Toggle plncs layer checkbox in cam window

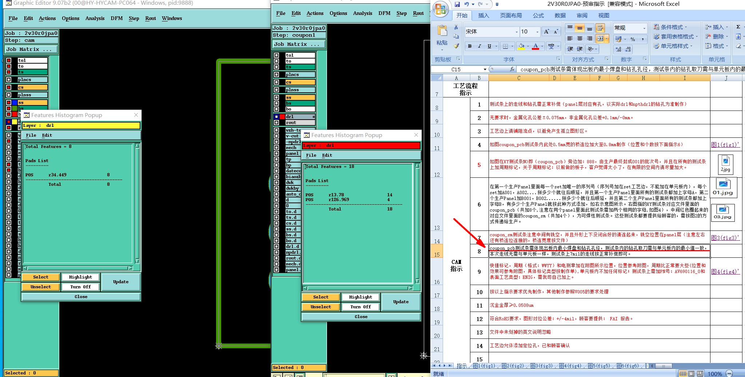(9, 80)
